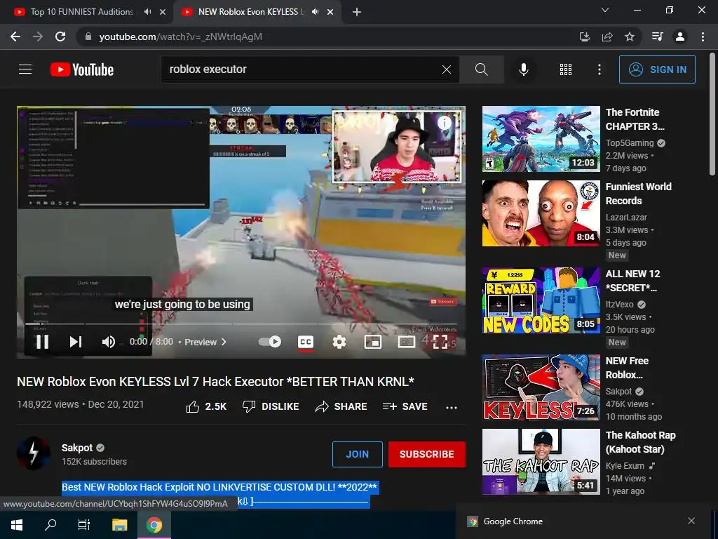This screenshot has width=718, height=539.
Task: Open ALL NEW 12 SECRET codes thumbnail
Action: pos(541,300)
